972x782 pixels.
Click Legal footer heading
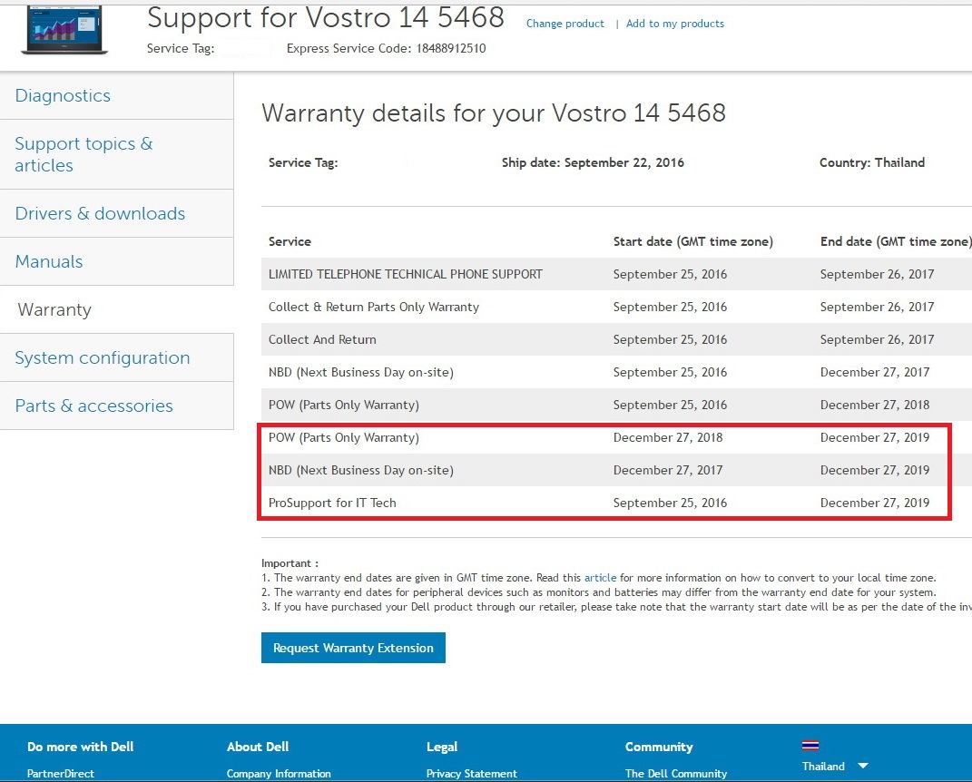[442, 747]
